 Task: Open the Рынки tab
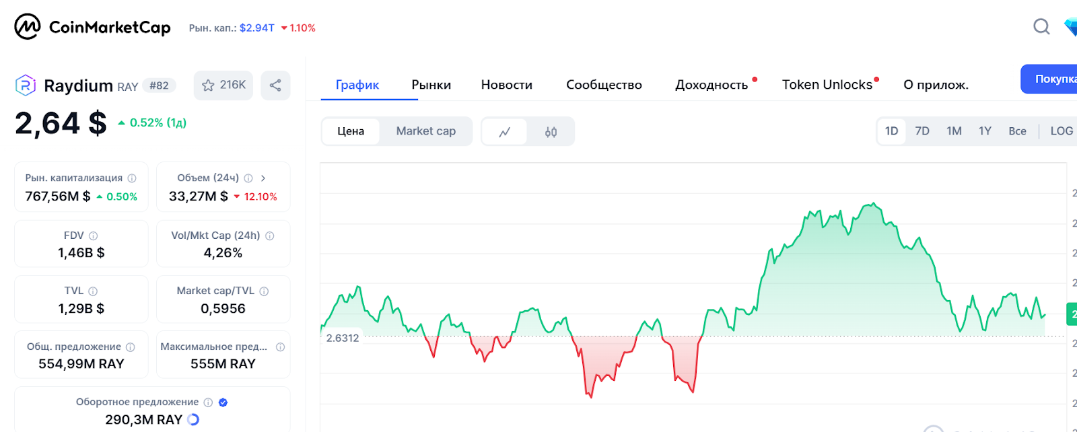click(x=431, y=85)
